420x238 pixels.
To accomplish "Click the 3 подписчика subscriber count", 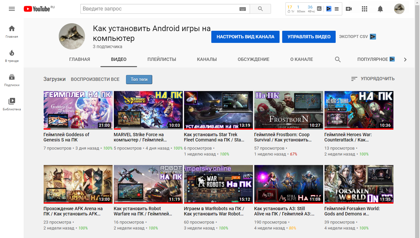I will coord(108,47).
